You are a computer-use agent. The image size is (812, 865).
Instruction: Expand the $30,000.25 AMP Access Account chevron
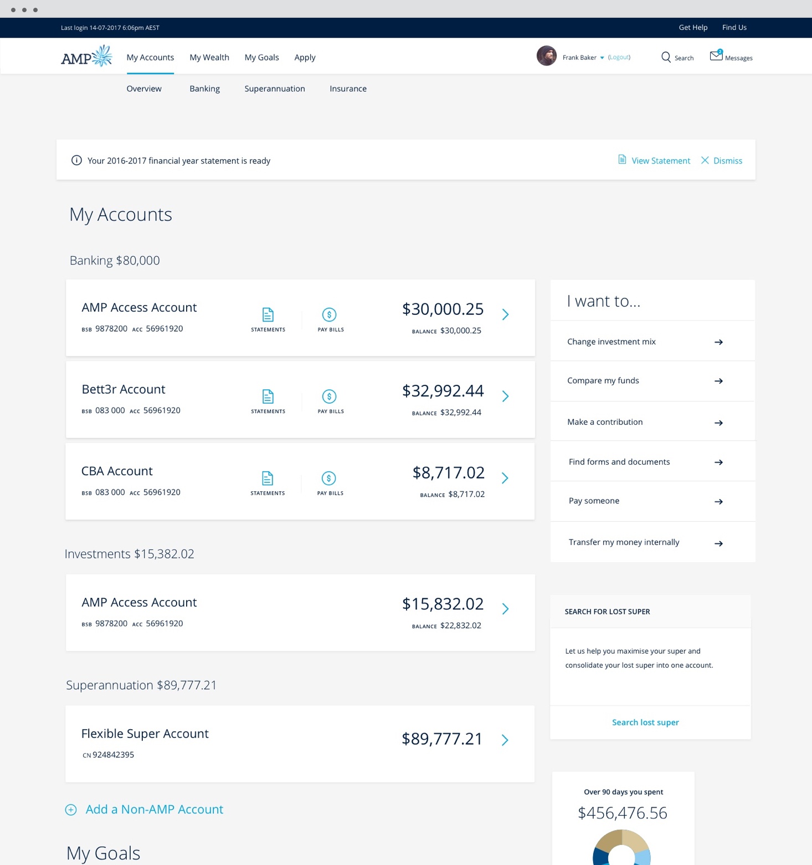[x=505, y=314]
